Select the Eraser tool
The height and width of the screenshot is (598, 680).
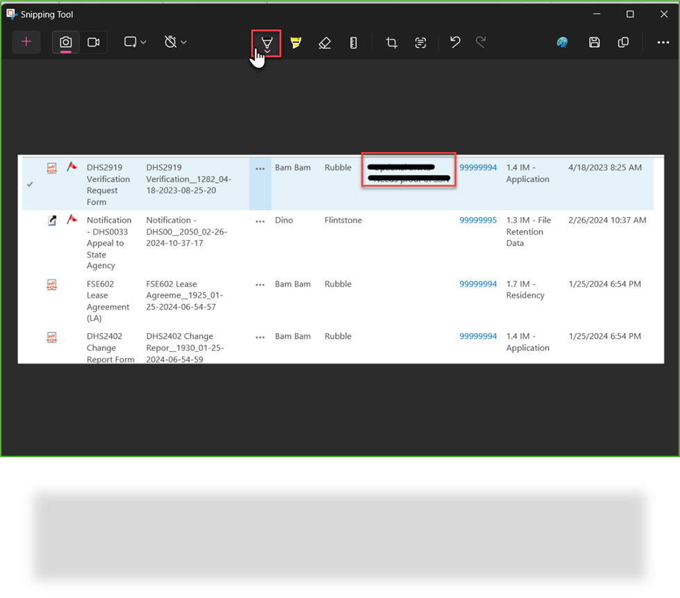click(x=324, y=42)
